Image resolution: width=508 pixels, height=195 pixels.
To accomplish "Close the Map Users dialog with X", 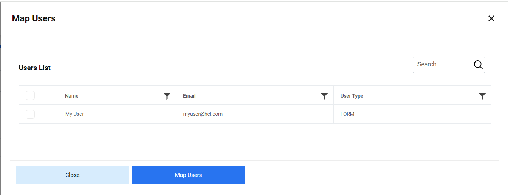I will 491,18.
